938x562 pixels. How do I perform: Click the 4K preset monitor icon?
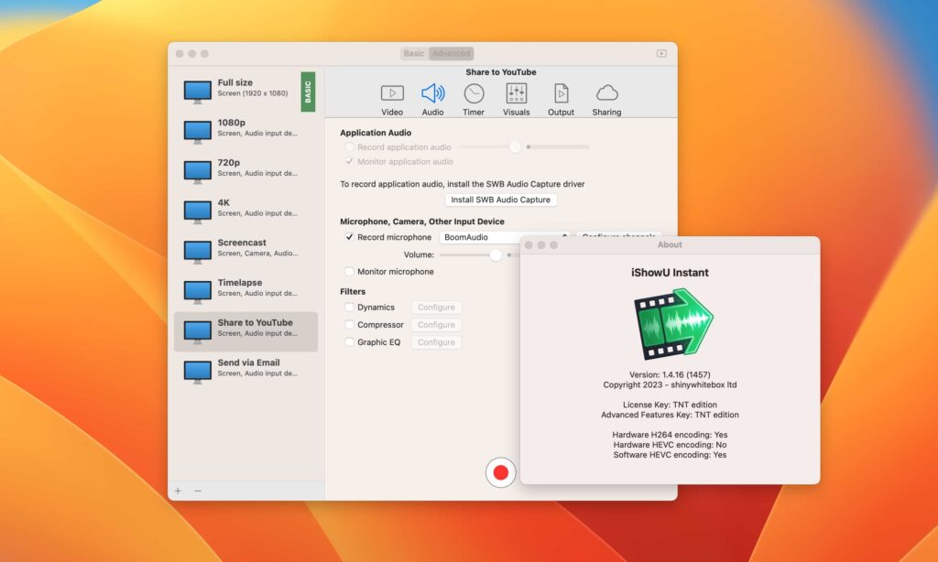[x=197, y=208]
